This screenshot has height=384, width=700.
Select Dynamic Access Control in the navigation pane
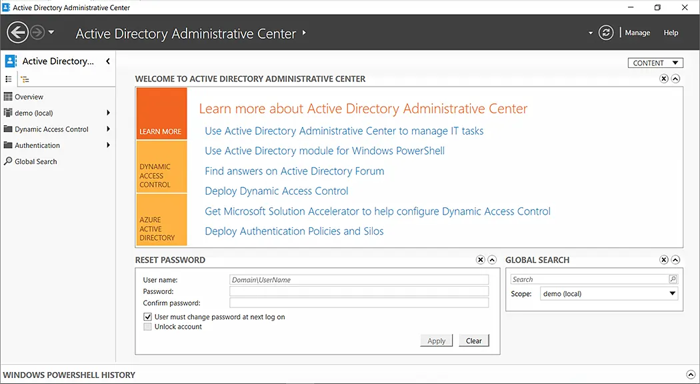[x=52, y=129]
